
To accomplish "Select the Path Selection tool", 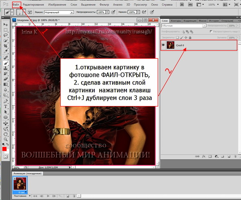I will tap(6, 112).
